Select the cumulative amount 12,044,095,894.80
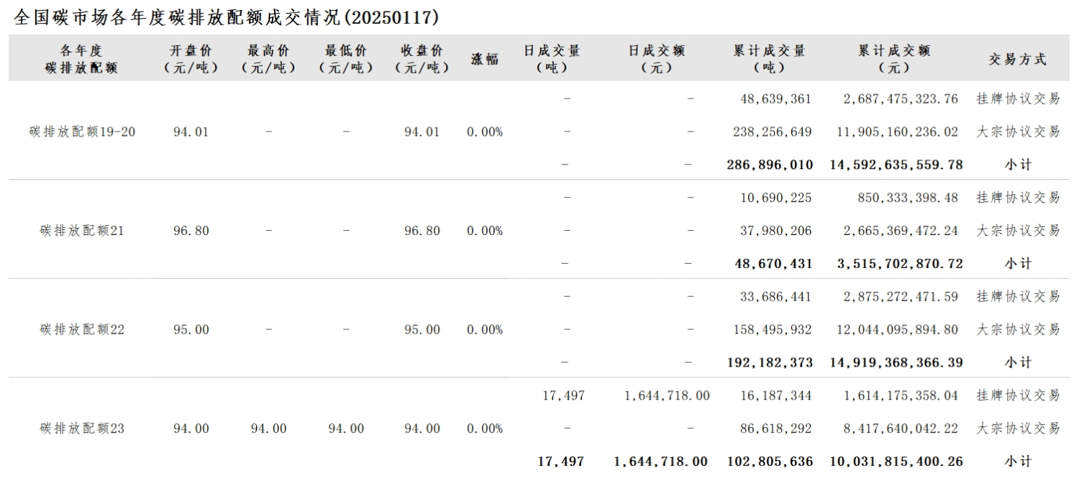Screen dimensions: 1079x478 coord(897,329)
